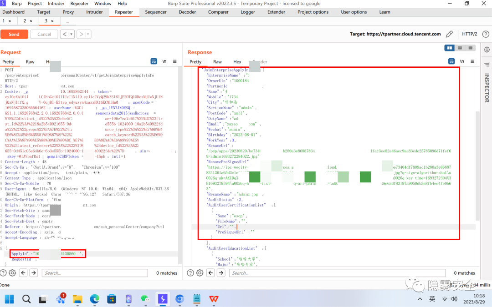Open the Burp menu

coord(17,4)
